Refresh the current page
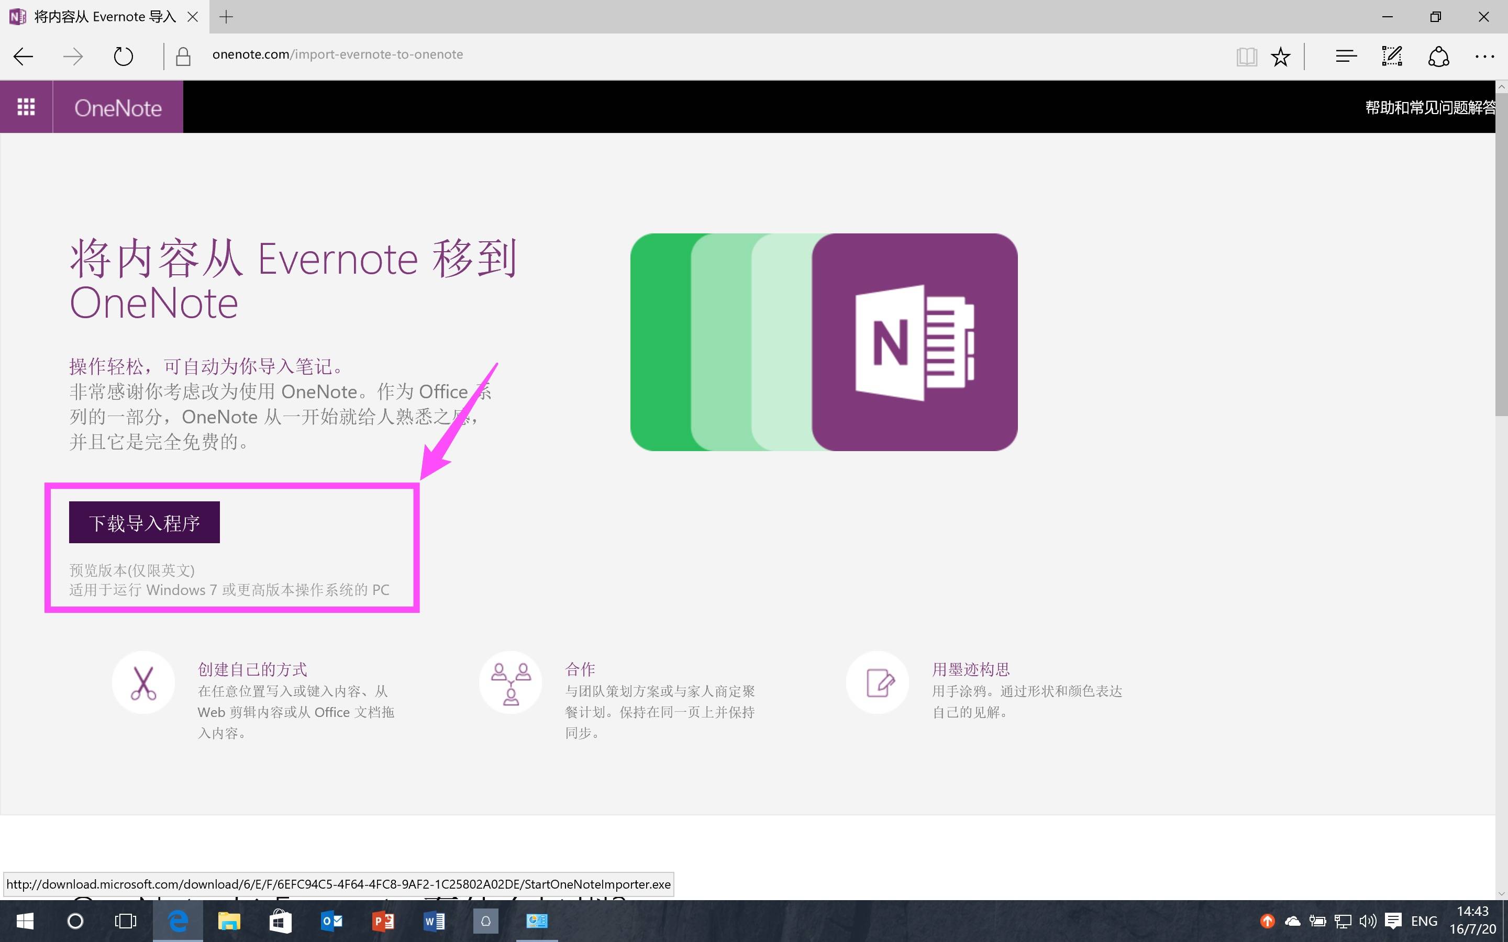Viewport: 1508px width, 942px height. point(124,57)
